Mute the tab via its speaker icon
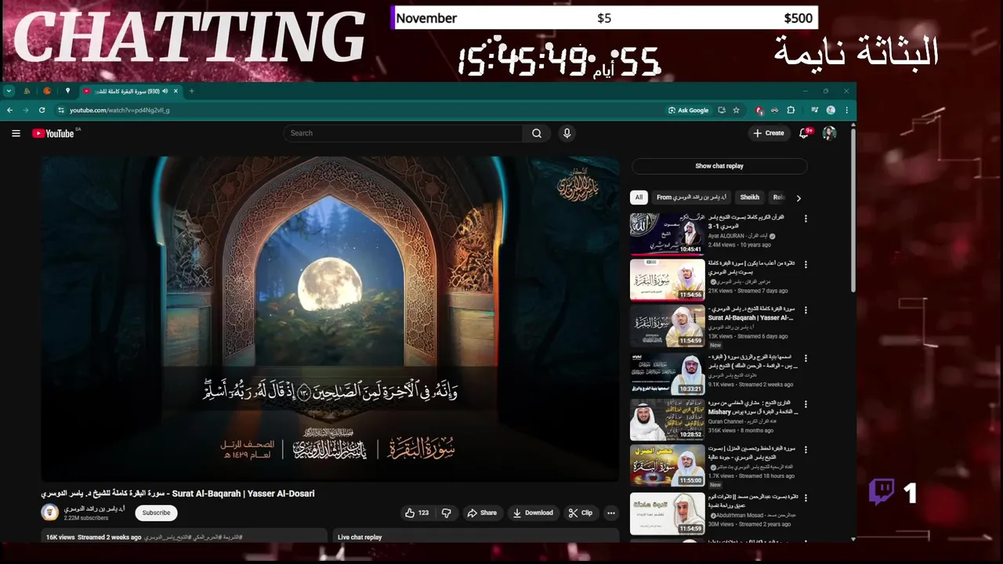Image resolution: width=1003 pixels, height=564 pixels. tap(165, 91)
